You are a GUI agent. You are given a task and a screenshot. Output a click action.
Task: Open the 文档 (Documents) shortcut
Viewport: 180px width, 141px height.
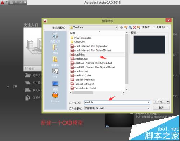(x=55, y=49)
